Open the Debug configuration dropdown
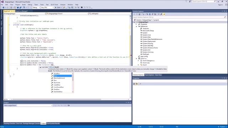 pos(36,7)
